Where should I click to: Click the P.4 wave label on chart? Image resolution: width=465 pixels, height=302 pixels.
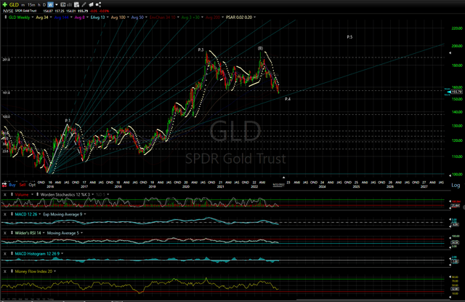click(x=288, y=99)
